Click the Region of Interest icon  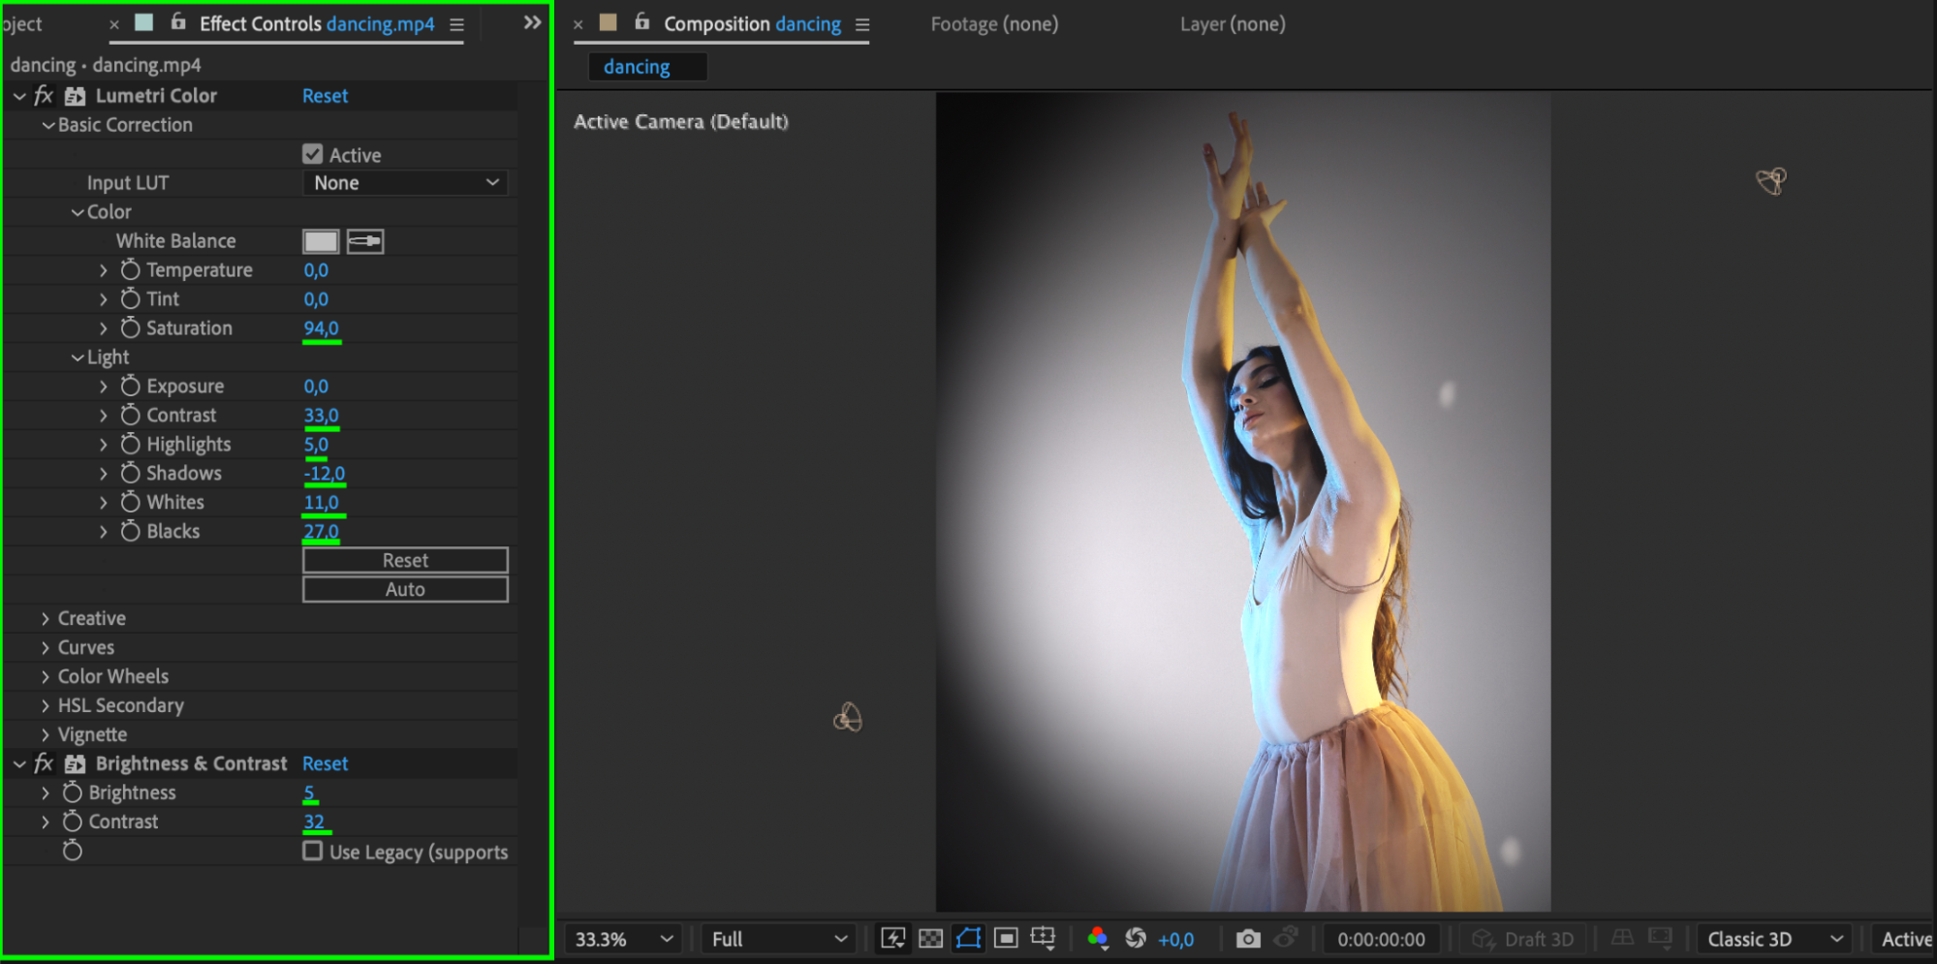[x=1006, y=938]
